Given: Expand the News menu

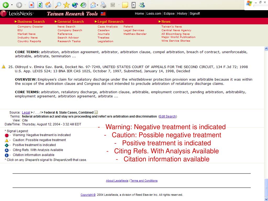Looking at the screenshot, I should 164,21.
